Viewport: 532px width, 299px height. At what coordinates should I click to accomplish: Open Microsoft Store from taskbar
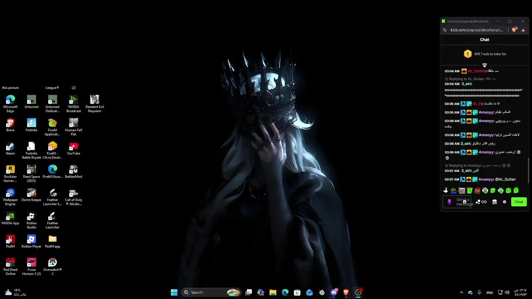297,292
